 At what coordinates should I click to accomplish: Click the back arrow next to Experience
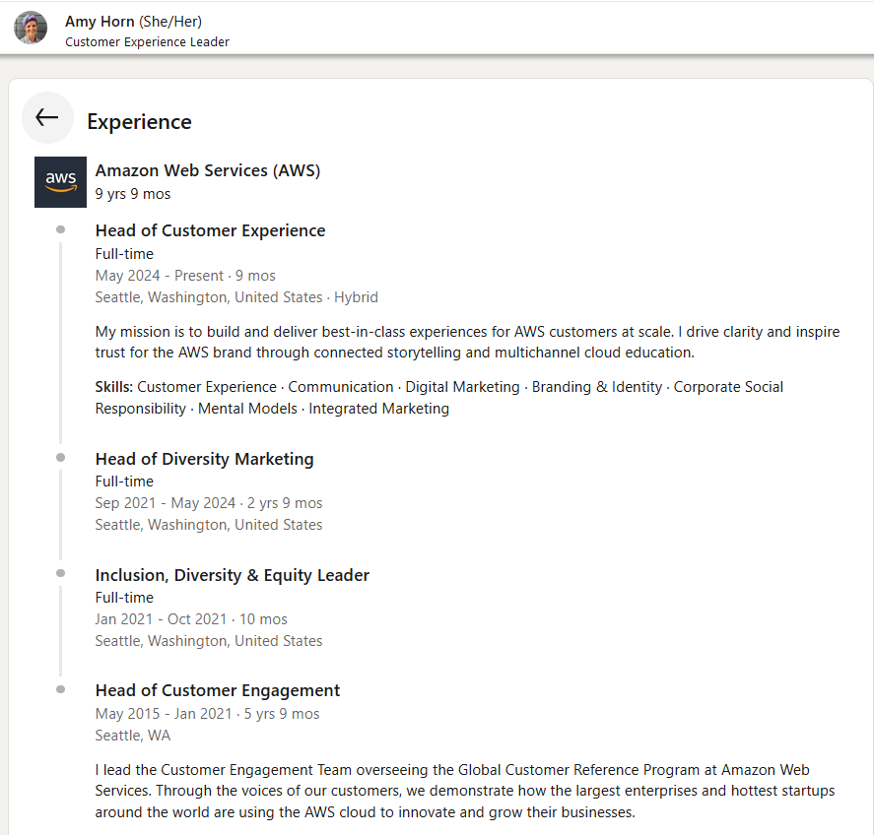(x=47, y=117)
